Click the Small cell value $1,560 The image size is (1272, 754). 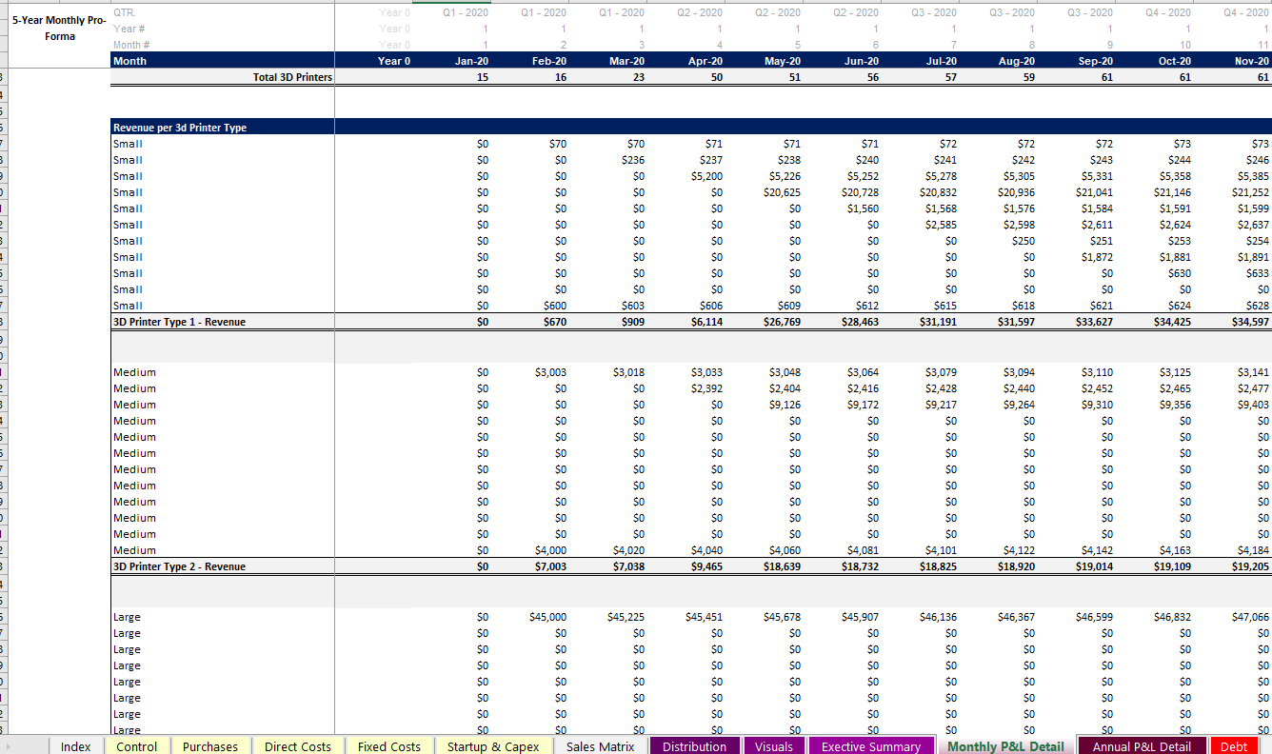pyautogui.click(x=864, y=208)
